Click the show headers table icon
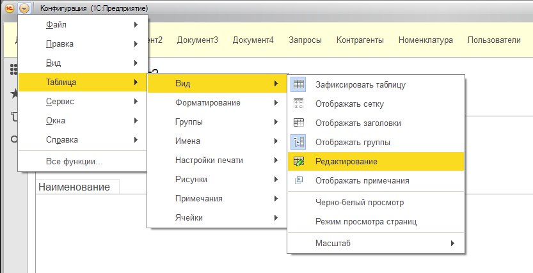This screenshot has height=273, width=533. tap(298, 123)
